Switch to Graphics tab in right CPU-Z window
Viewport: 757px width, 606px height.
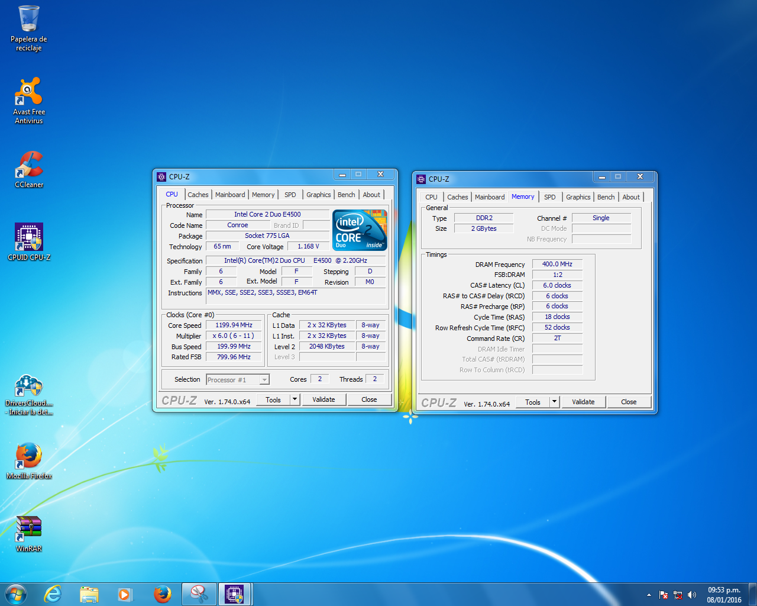click(x=578, y=197)
